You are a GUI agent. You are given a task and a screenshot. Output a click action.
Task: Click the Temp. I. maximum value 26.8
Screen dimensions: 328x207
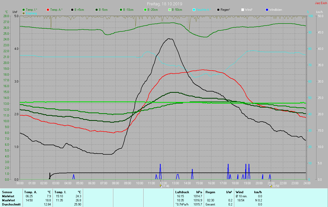(78, 200)
